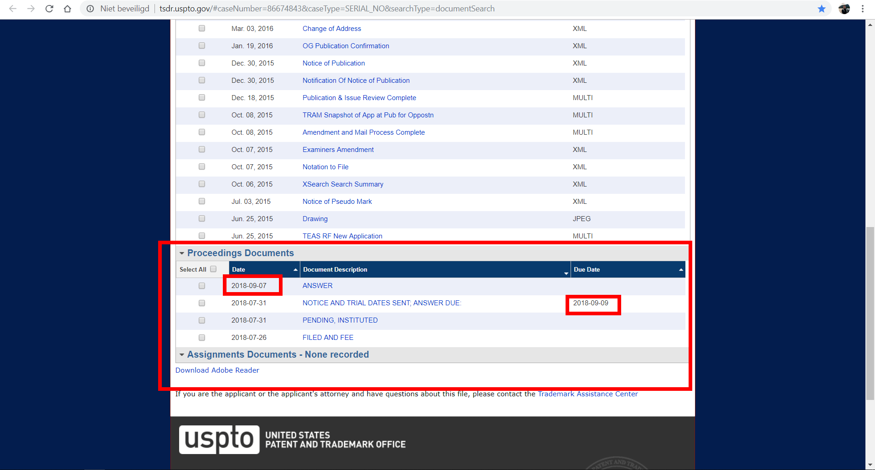Sort by the Due Date column arrow
This screenshot has height=470, width=875.
(x=681, y=269)
